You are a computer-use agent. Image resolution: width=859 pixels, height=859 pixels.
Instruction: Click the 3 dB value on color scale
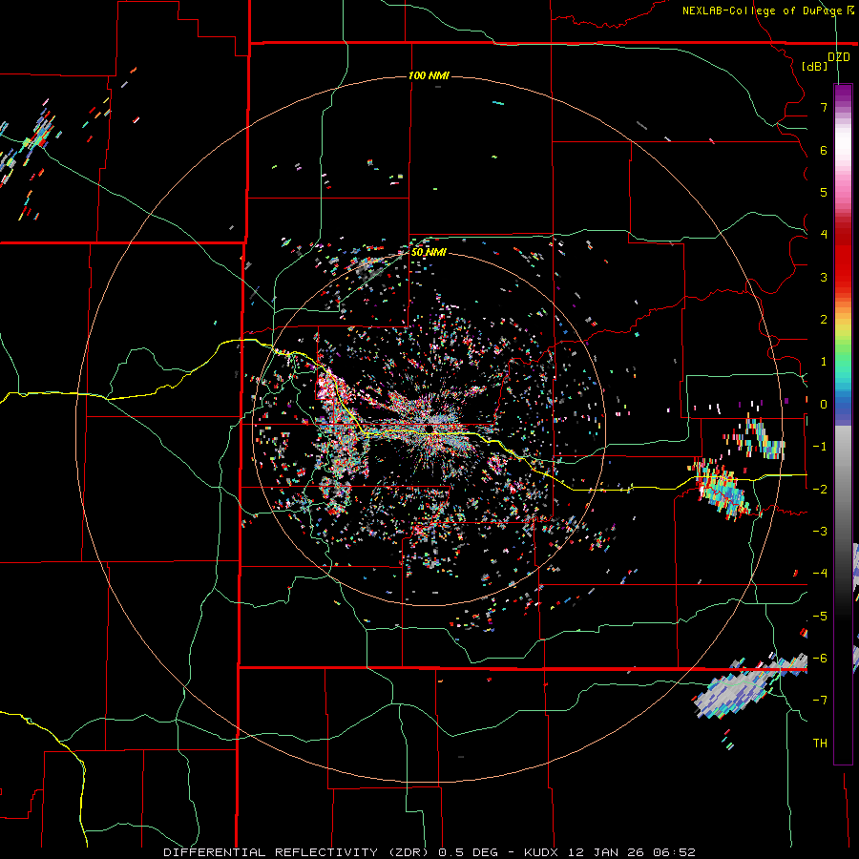click(x=824, y=277)
